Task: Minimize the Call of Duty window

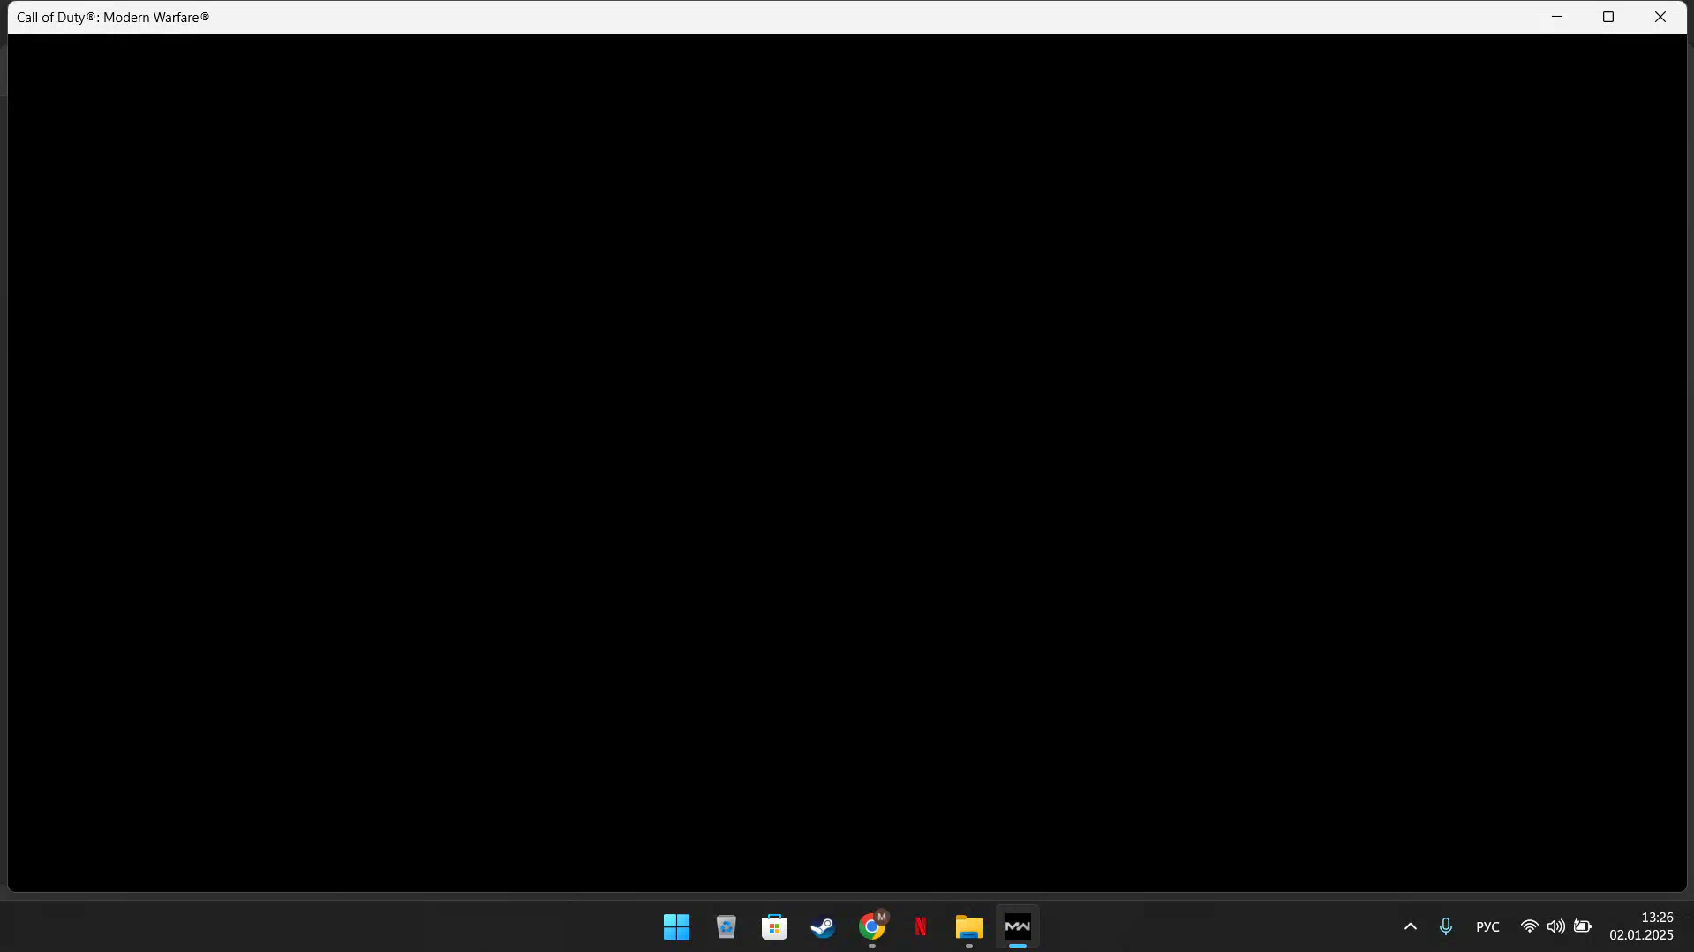Action: click(x=1557, y=17)
